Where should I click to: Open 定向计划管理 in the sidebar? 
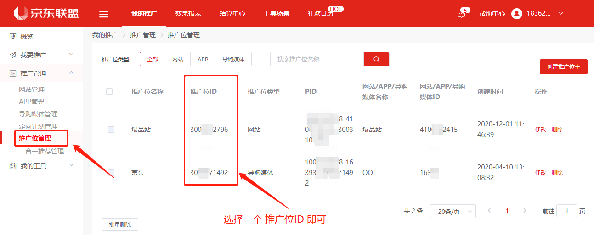tap(38, 126)
